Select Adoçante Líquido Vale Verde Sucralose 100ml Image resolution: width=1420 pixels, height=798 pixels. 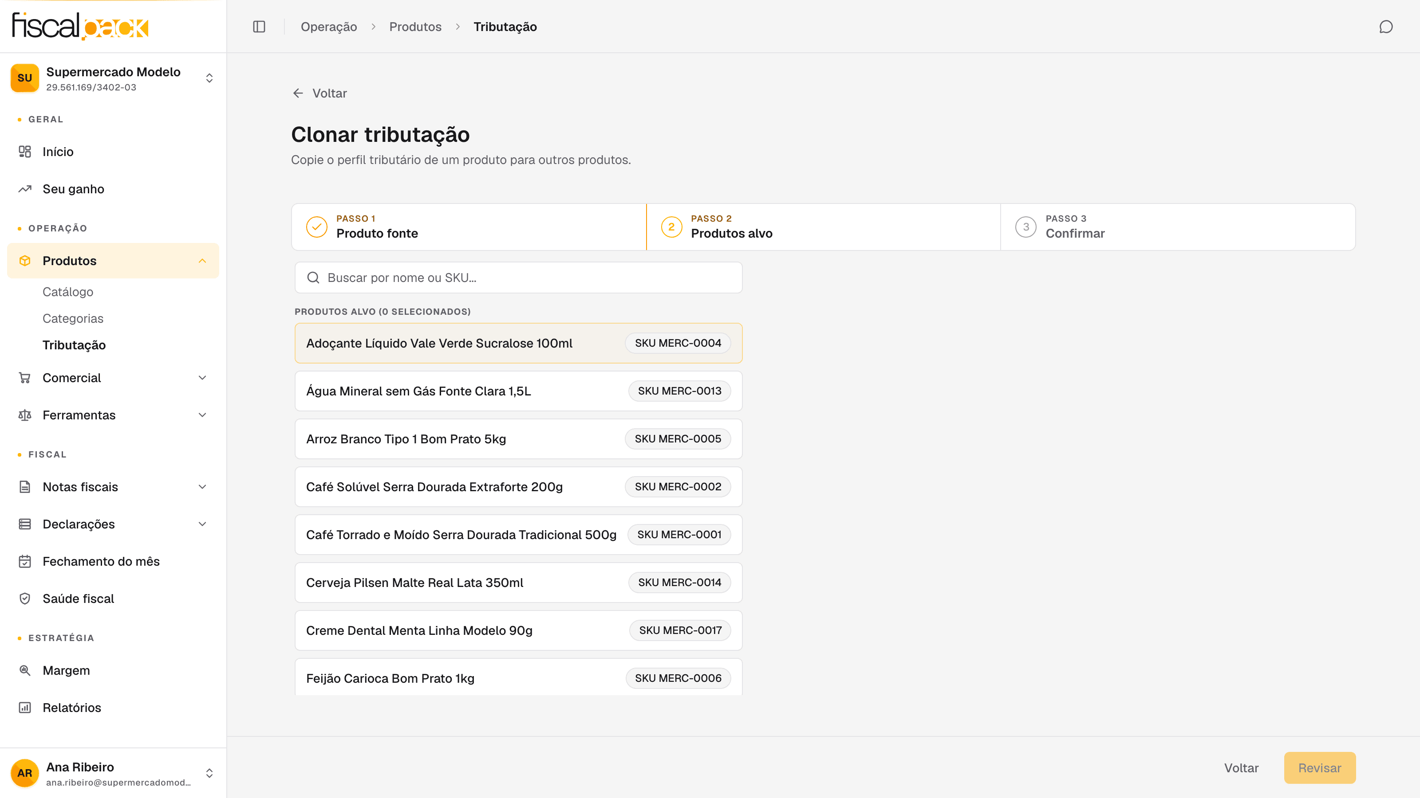[x=518, y=343]
